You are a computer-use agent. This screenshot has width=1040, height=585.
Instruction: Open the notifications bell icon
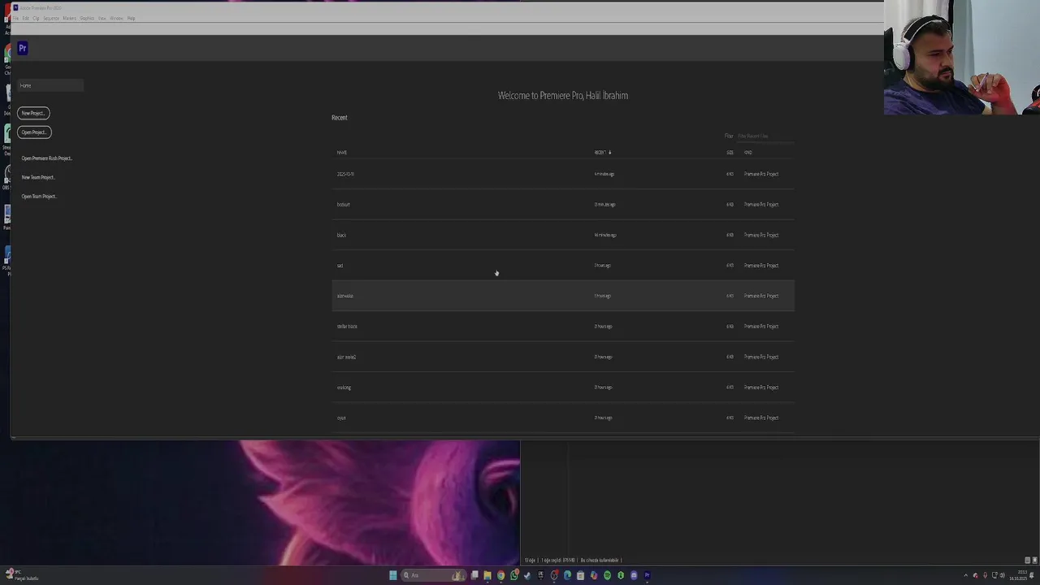click(x=1032, y=575)
